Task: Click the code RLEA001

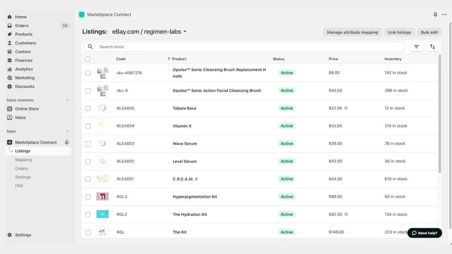Action: pos(125,179)
